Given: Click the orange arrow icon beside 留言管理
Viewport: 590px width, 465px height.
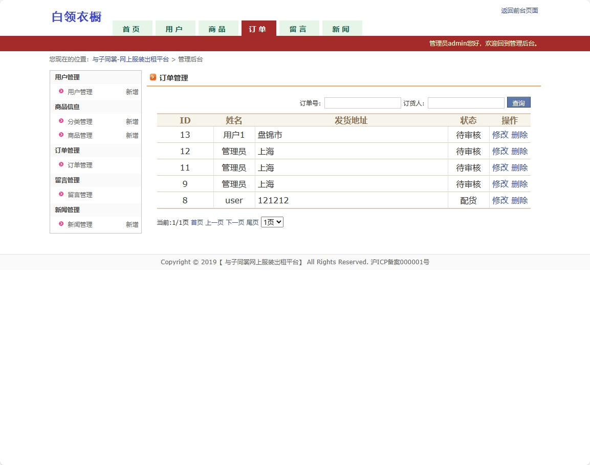Looking at the screenshot, I should tap(61, 195).
